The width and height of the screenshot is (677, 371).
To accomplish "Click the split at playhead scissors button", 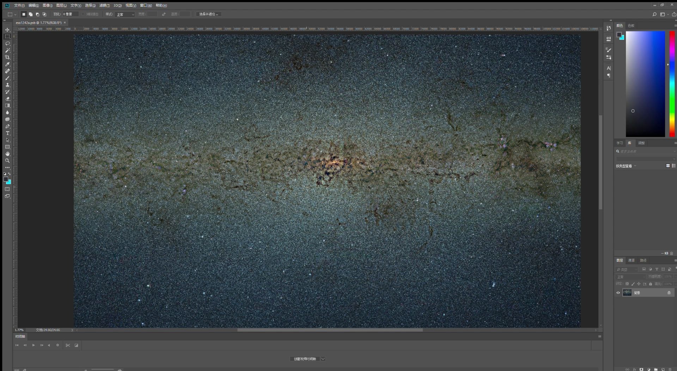I will point(68,345).
